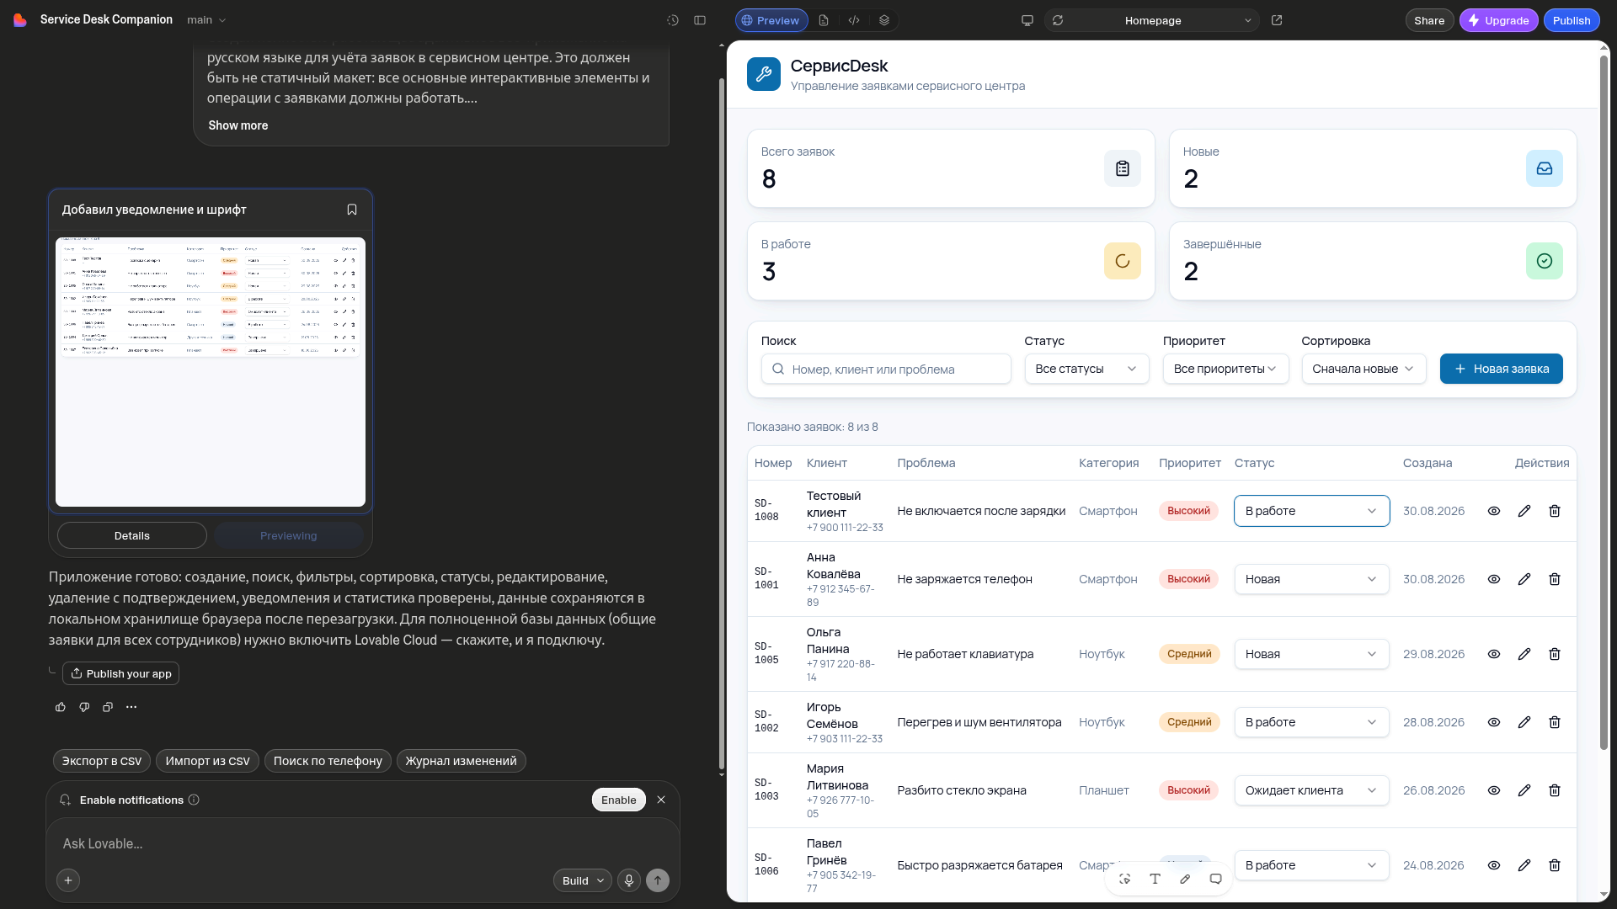Click the search field Номер, клиент или проблема

[x=886, y=369]
